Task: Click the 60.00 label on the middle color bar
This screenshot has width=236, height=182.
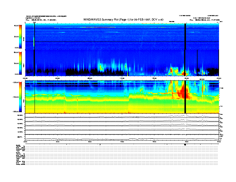Action: [16, 52]
